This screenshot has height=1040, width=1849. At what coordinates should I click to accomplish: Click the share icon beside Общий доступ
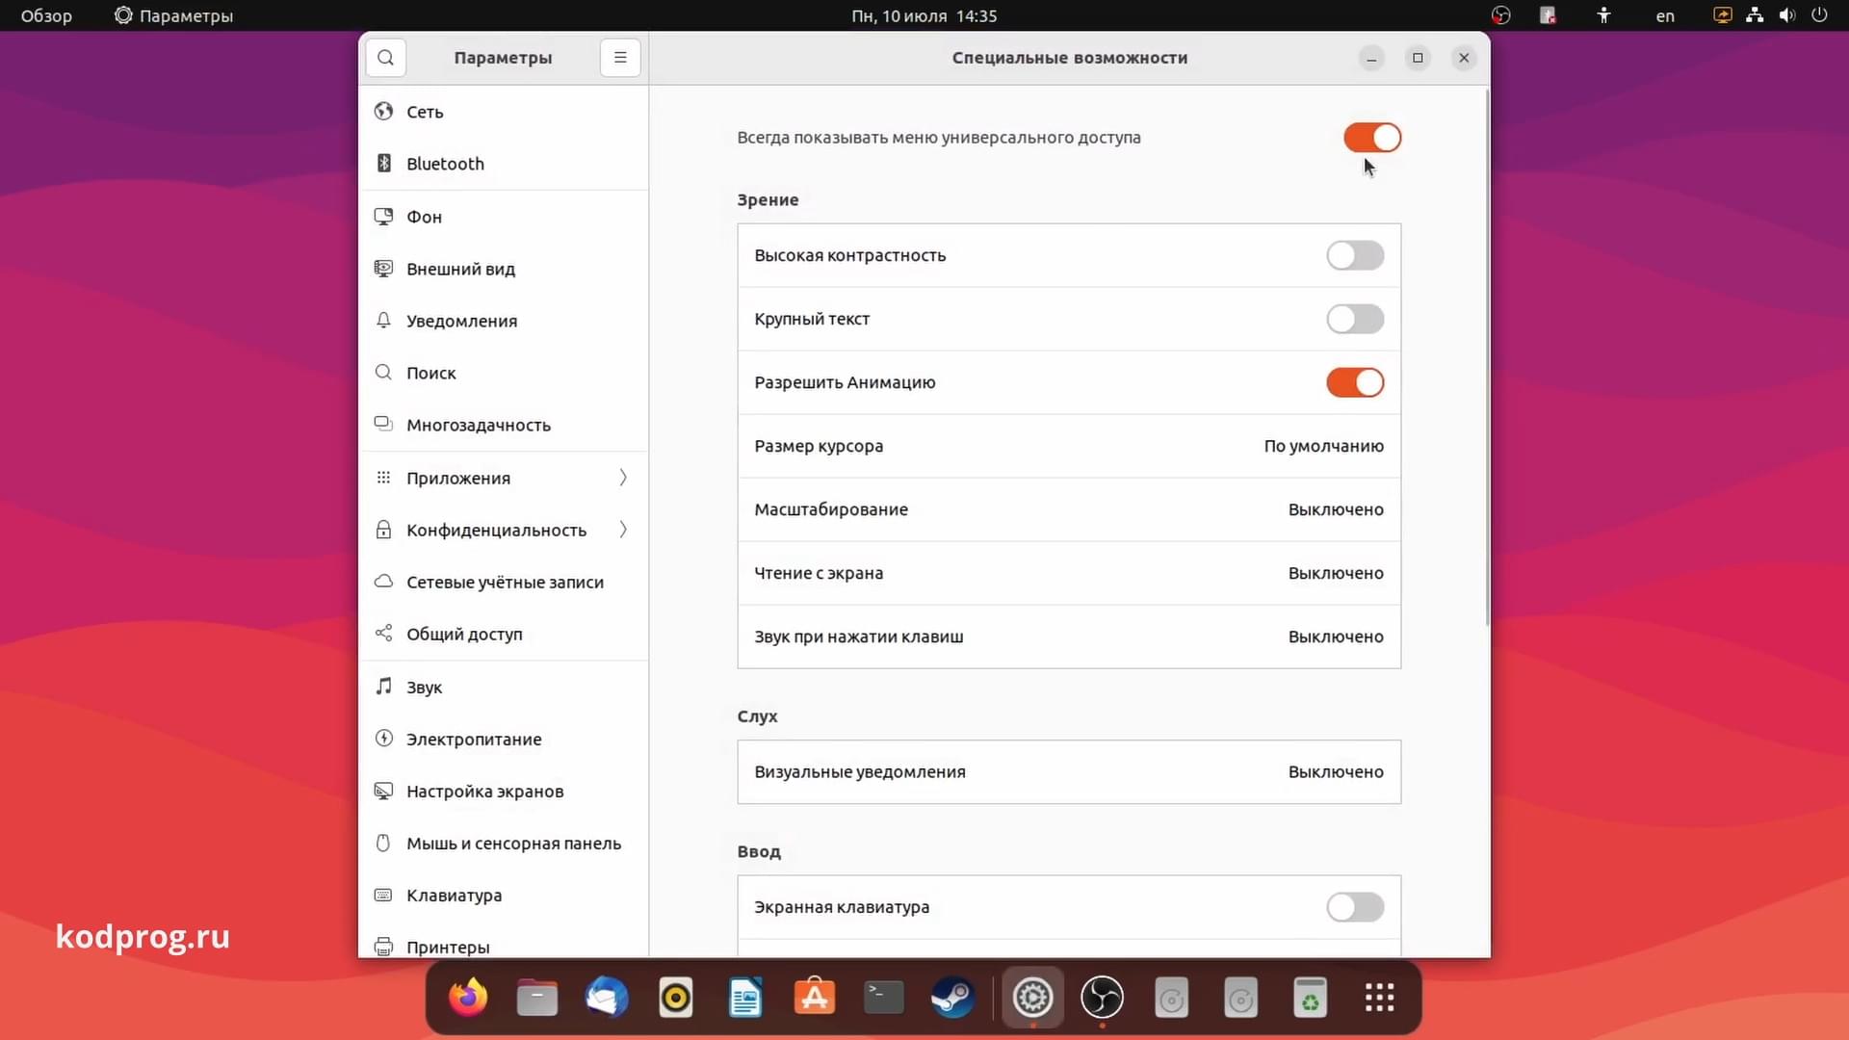383,633
